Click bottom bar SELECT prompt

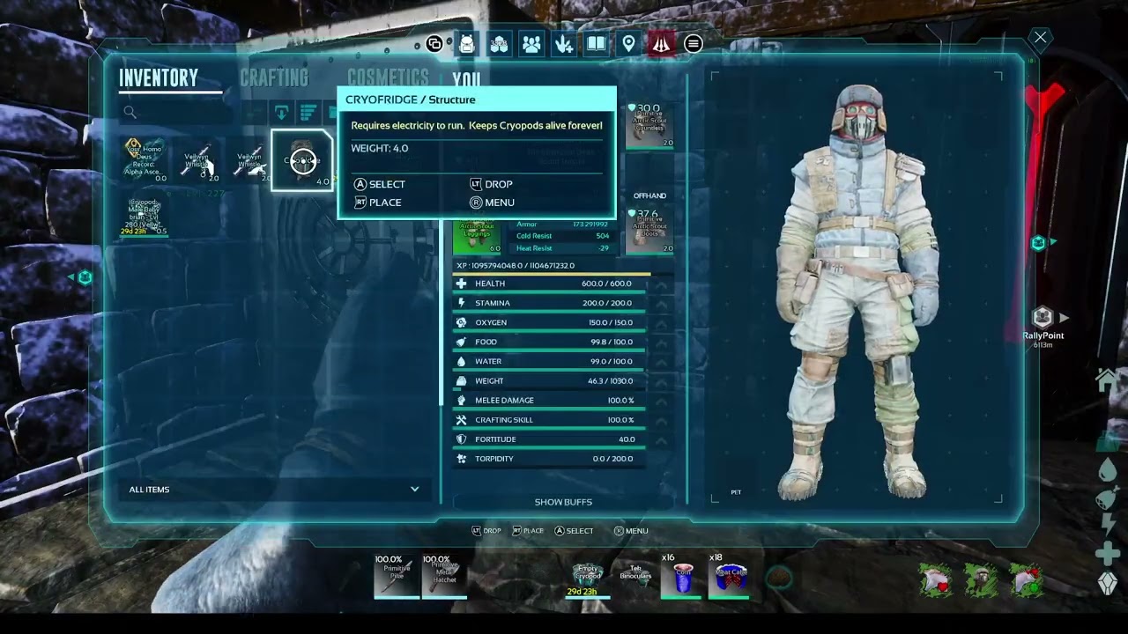pyautogui.click(x=574, y=531)
